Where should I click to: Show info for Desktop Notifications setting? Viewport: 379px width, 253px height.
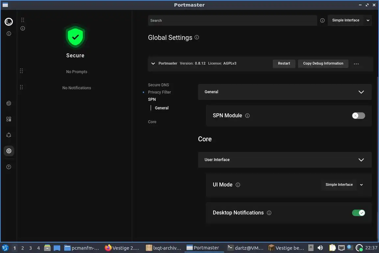coord(269,213)
